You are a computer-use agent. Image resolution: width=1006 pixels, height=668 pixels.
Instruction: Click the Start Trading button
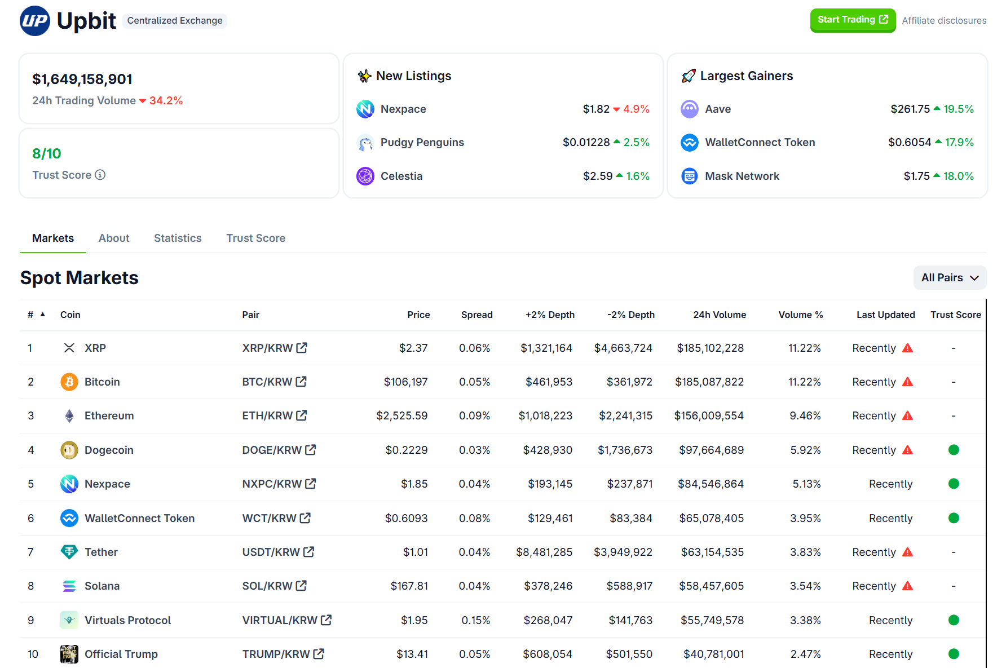tap(853, 20)
